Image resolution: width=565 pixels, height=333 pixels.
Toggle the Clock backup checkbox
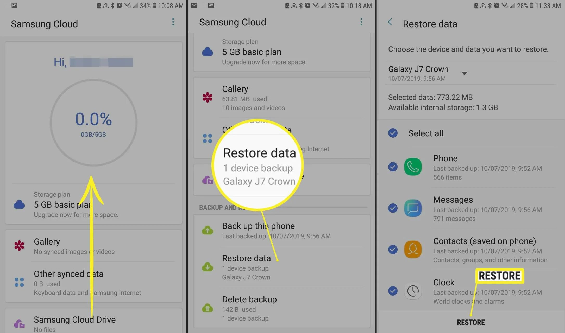click(393, 291)
